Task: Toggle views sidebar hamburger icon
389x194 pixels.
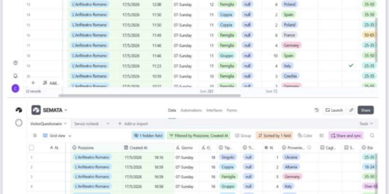Action: [35, 136]
